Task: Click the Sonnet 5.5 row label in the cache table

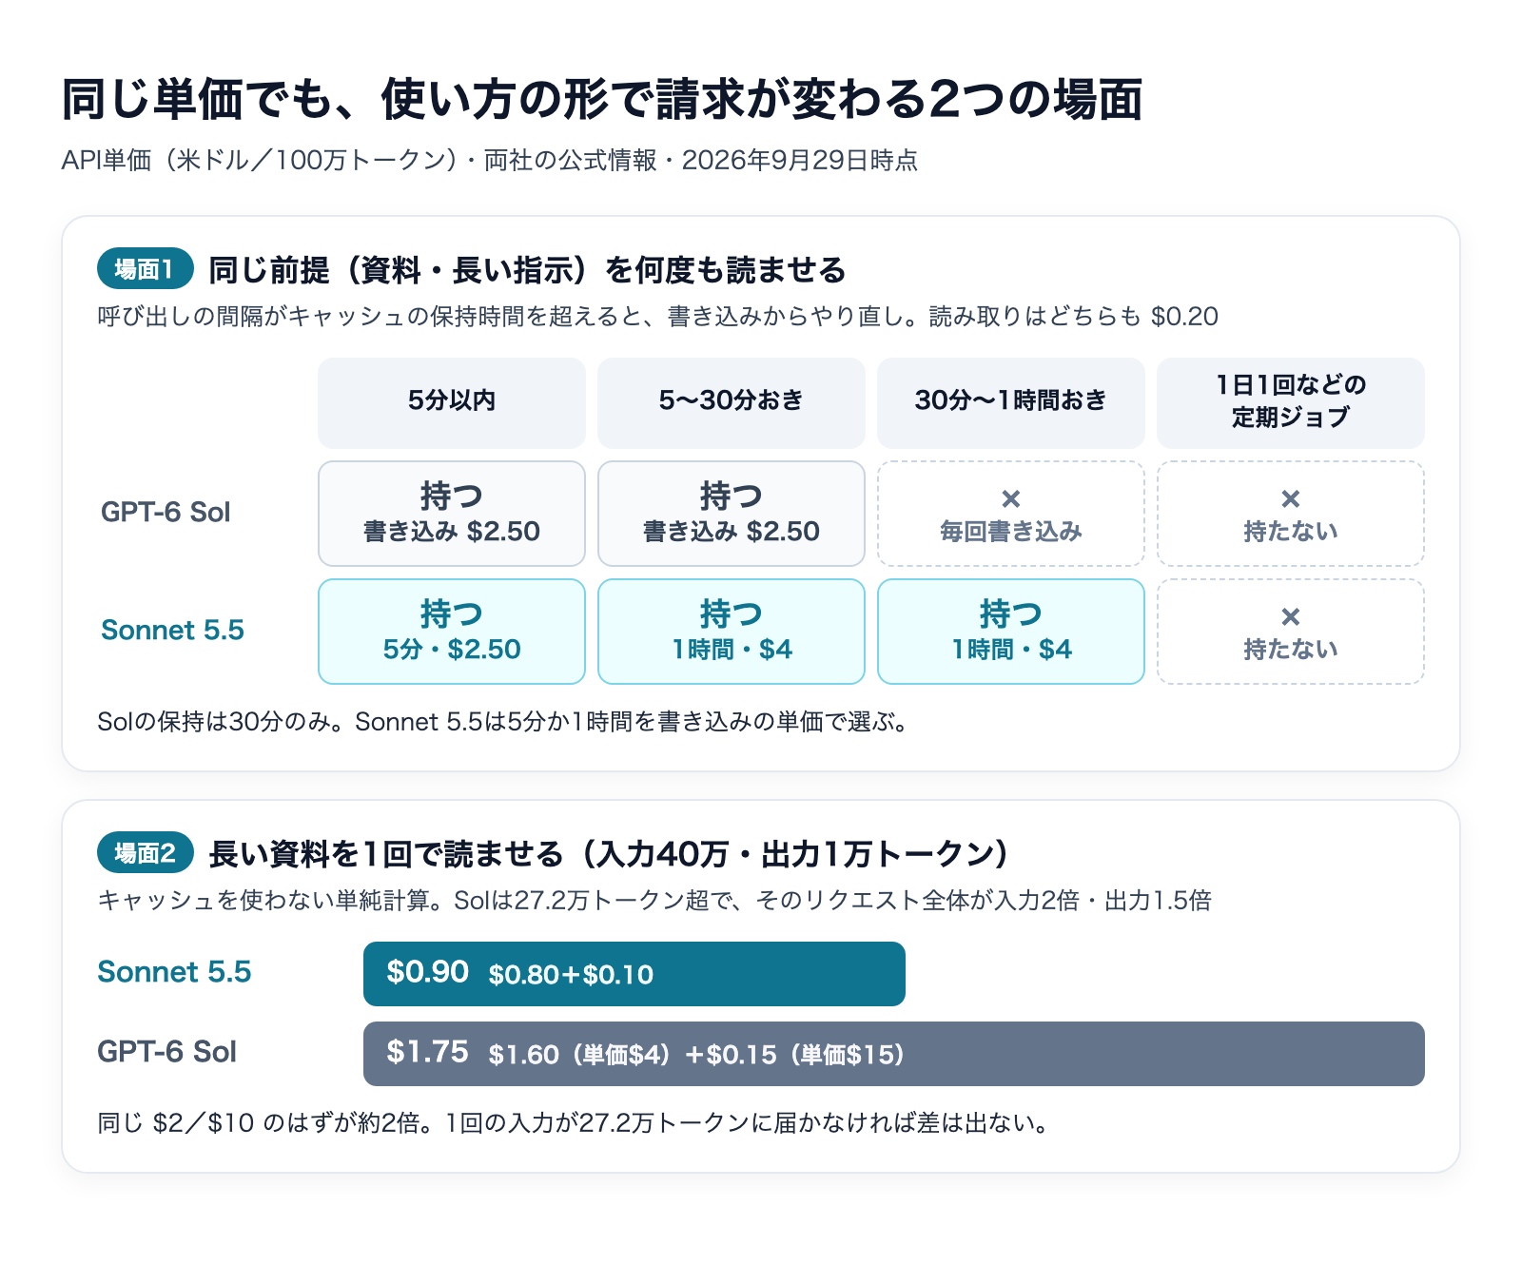Action: (172, 631)
